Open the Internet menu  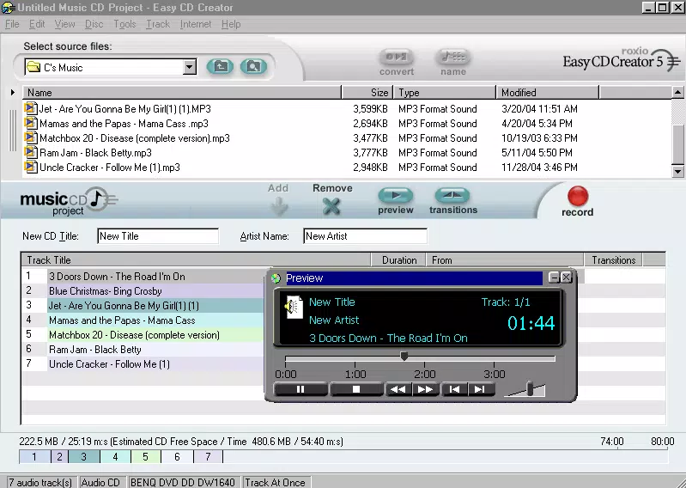point(196,24)
